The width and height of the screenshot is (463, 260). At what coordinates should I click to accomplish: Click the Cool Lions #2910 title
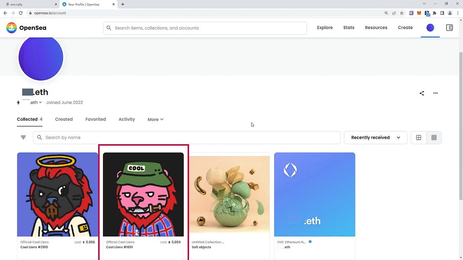click(x=34, y=247)
